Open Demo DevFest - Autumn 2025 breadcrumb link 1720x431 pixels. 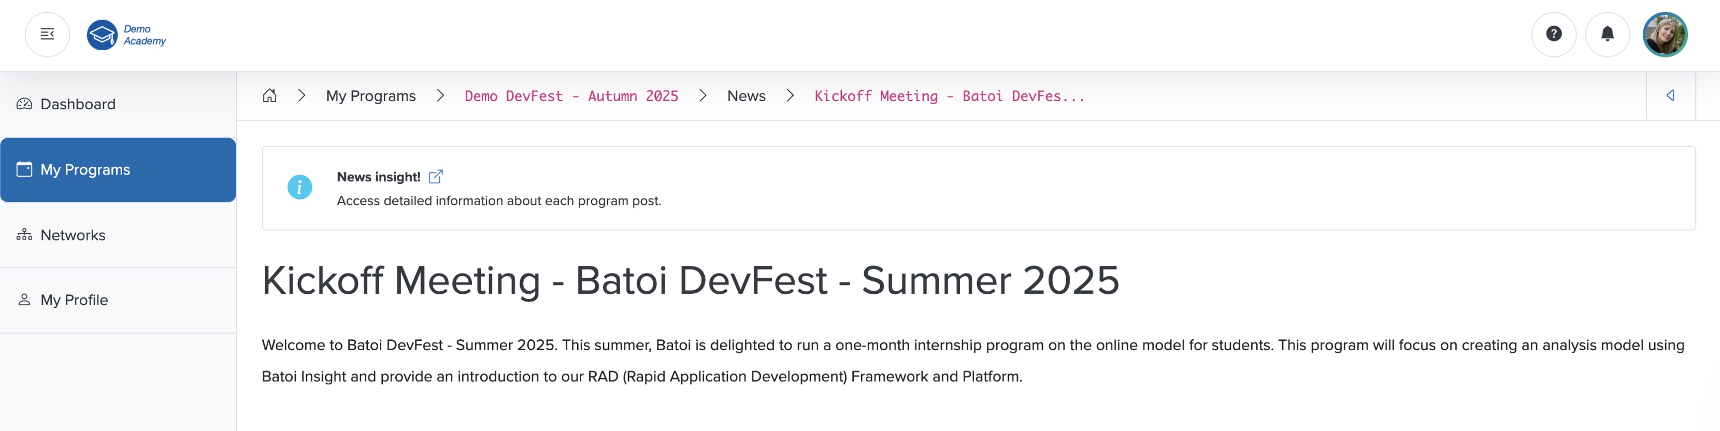point(571,96)
